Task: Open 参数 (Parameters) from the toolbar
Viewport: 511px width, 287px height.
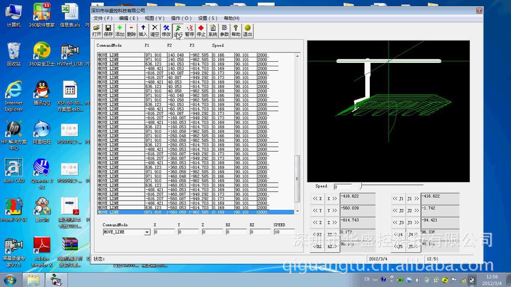Action: [x=225, y=30]
